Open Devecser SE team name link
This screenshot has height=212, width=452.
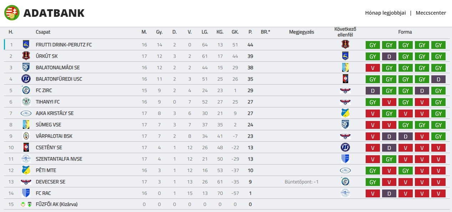tap(50, 182)
